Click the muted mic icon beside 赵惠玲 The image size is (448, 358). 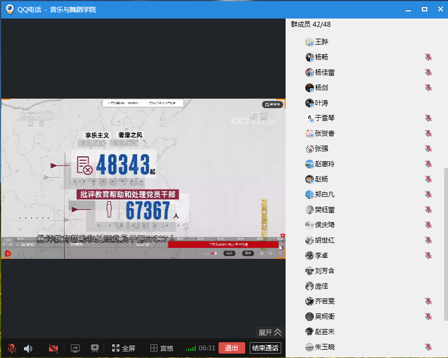coord(428,164)
